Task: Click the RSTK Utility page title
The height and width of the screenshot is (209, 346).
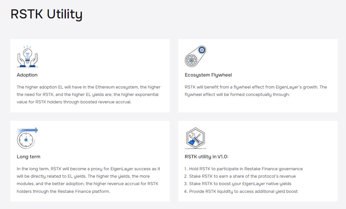Action: pos(47,14)
